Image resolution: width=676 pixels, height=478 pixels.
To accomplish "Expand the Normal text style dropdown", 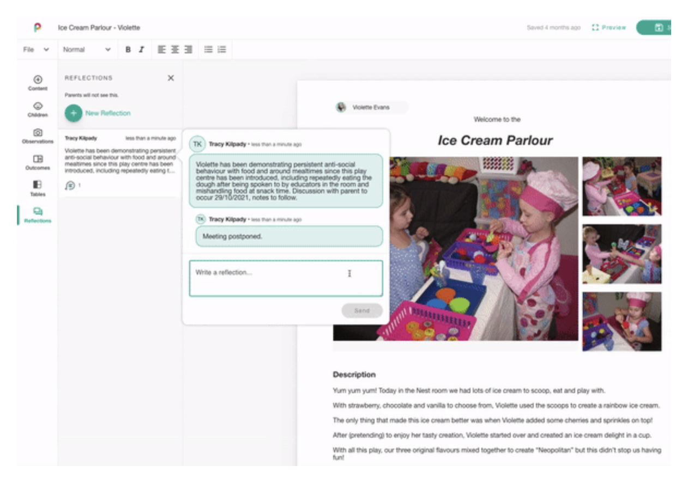I will coord(87,50).
